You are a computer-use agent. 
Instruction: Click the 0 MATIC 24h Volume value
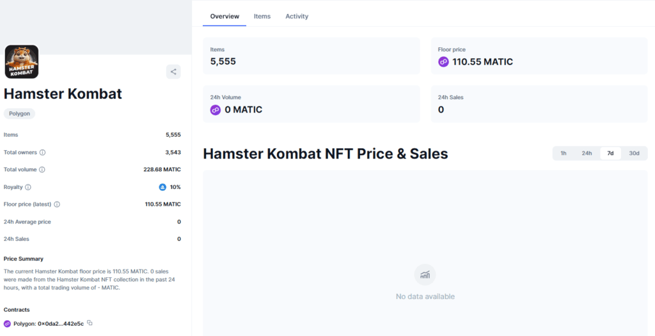click(x=244, y=110)
